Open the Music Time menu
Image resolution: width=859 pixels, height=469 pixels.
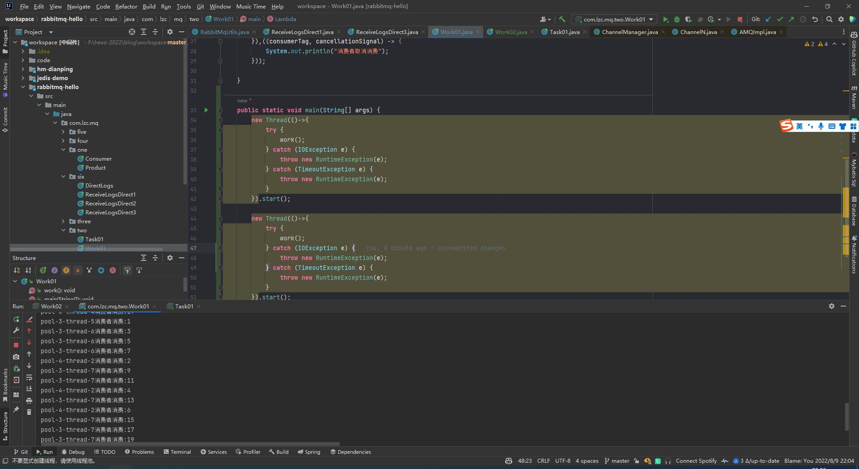pyautogui.click(x=251, y=6)
